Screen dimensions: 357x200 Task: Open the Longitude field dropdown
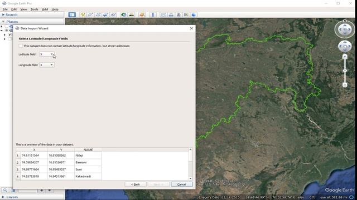point(47,65)
